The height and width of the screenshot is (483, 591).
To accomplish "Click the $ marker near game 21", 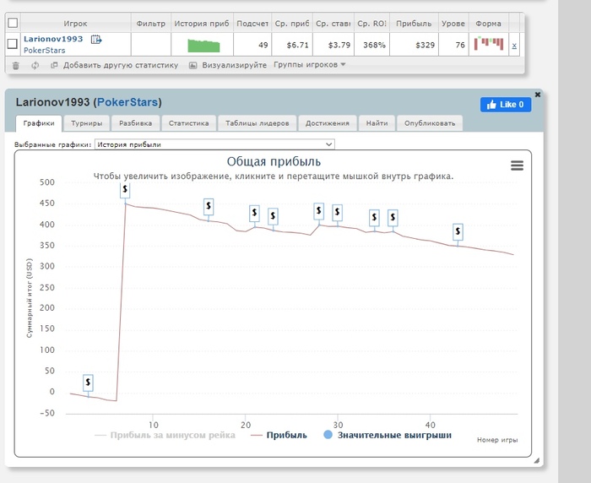I will pyautogui.click(x=254, y=214).
